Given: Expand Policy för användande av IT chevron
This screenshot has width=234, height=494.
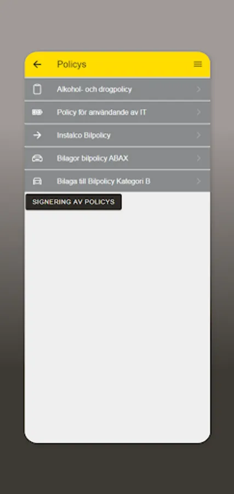Looking at the screenshot, I should tap(198, 112).
